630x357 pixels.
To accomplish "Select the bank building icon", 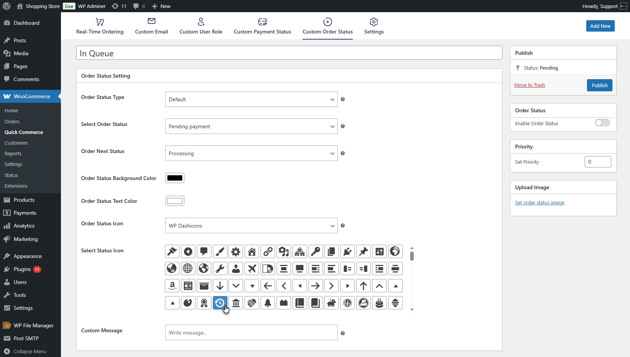I will (x=236, y=303).
